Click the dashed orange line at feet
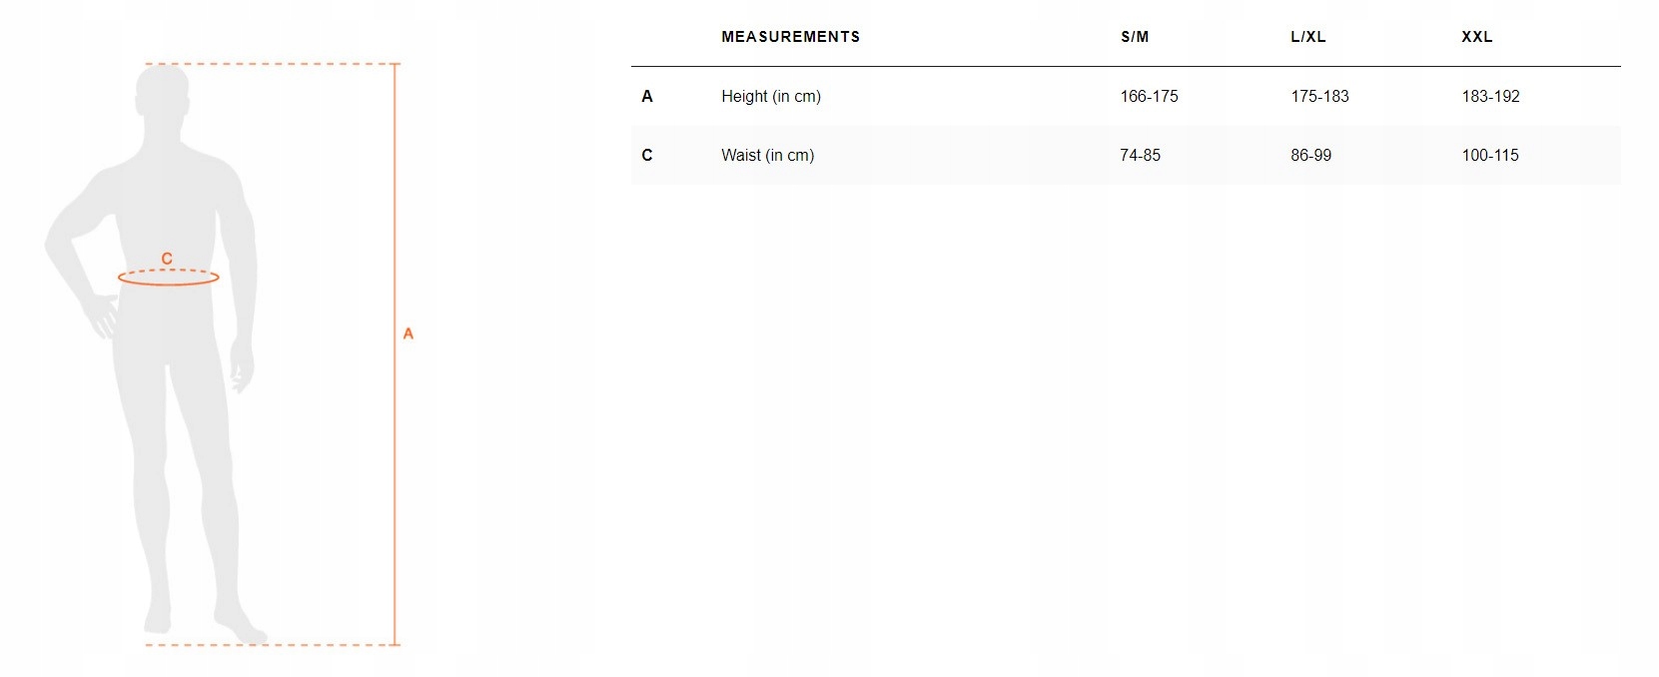The image size is (1659, 677). [x=270, y=645]
